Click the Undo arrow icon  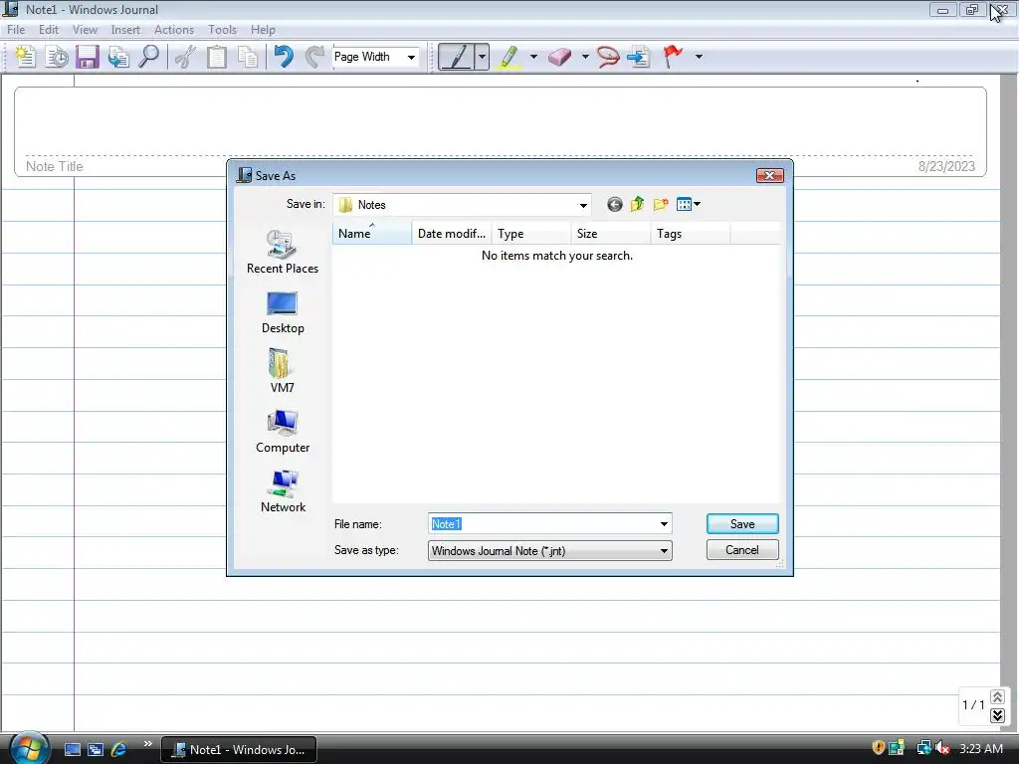click(x=284, y=57)
